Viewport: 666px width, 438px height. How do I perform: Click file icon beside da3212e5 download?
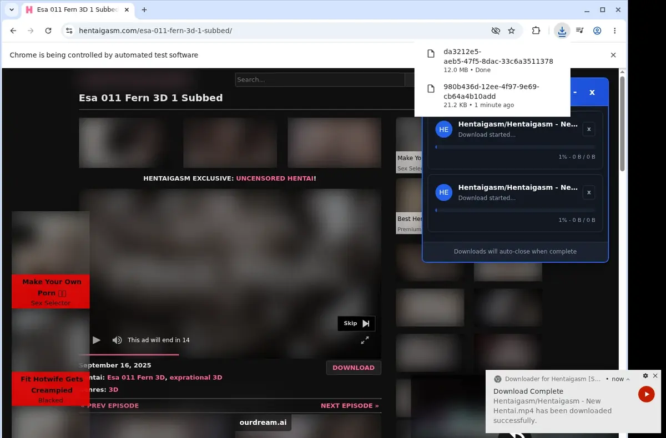pyautogui.click(x=430, y=53)
